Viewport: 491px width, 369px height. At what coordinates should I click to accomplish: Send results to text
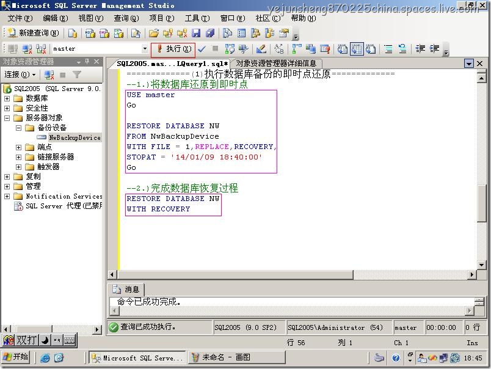point(343,49)
